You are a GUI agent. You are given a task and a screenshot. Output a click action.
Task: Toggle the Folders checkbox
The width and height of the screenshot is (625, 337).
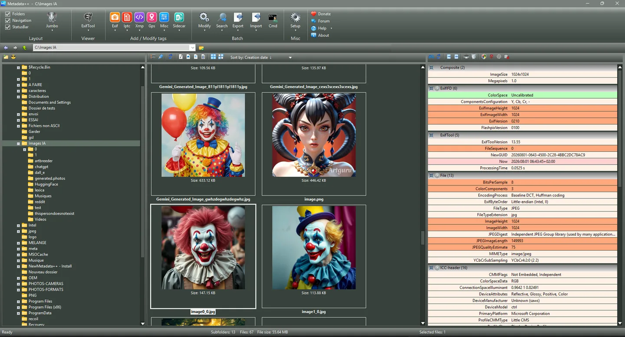point(8,14)
